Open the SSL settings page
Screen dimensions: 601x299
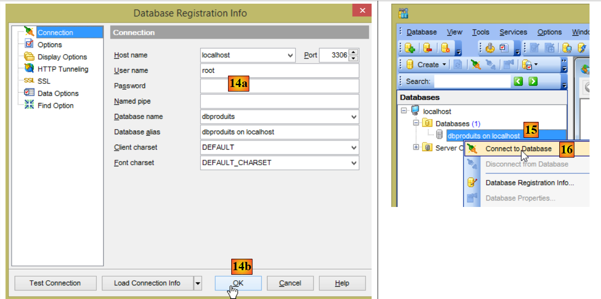coord(44,81)
